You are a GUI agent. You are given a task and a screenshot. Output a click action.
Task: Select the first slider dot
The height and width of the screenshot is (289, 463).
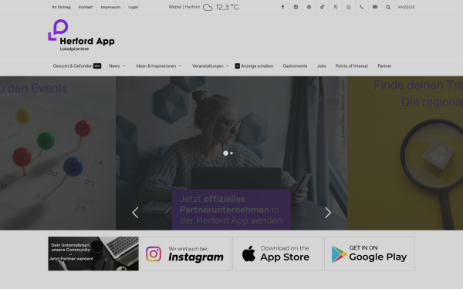[225, 153]
